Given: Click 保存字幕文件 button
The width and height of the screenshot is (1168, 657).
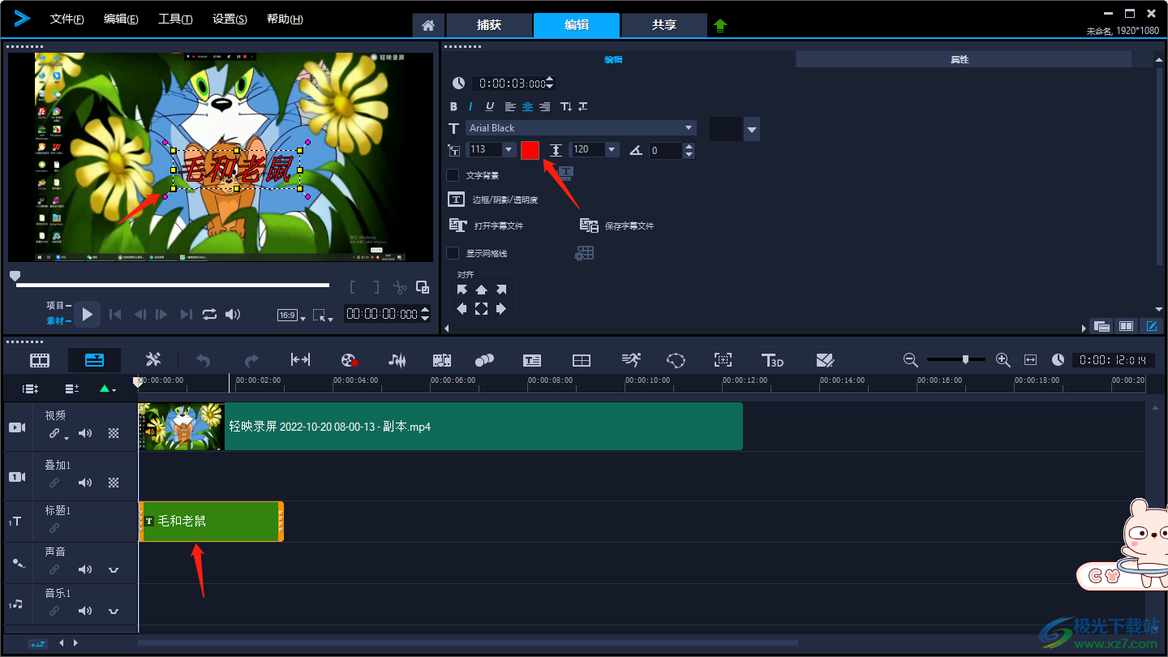Looking at the screenshot, I should [616, 225].
